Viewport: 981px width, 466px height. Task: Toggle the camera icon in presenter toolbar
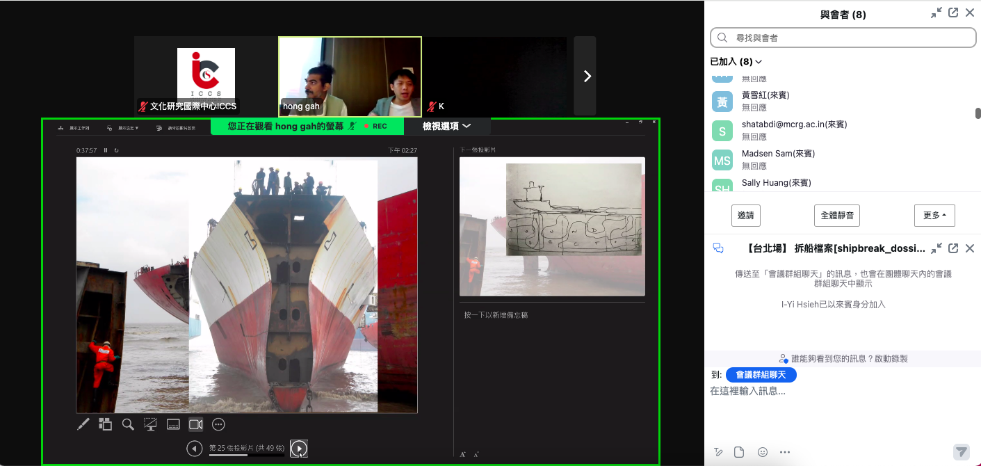[x=195, y=424]
